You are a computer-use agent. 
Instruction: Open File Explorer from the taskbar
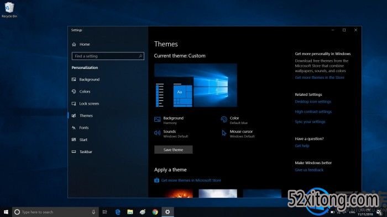click(x=130, y=212)
